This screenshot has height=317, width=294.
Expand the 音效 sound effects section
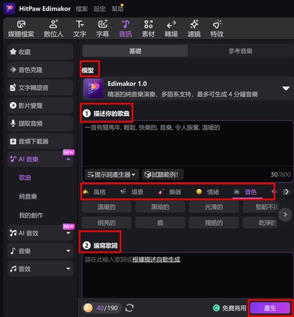[68, 269]
